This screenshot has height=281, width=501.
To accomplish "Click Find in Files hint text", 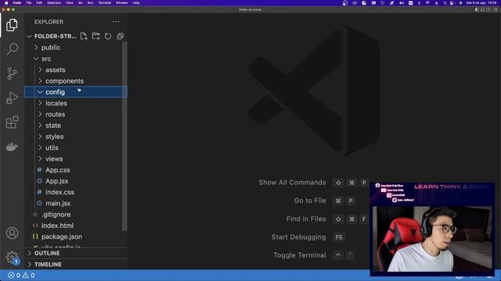I will [306, 219].
